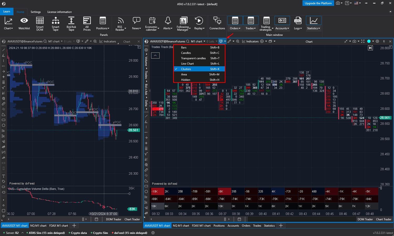Click Indicators button on right chart
This screenshot has width=394, height=236.
pyautogui.click(x=250, y=41)
